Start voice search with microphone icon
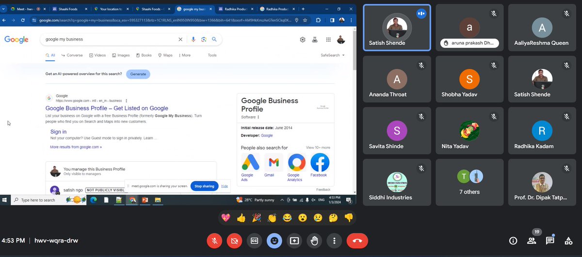 tap(194, 39)
